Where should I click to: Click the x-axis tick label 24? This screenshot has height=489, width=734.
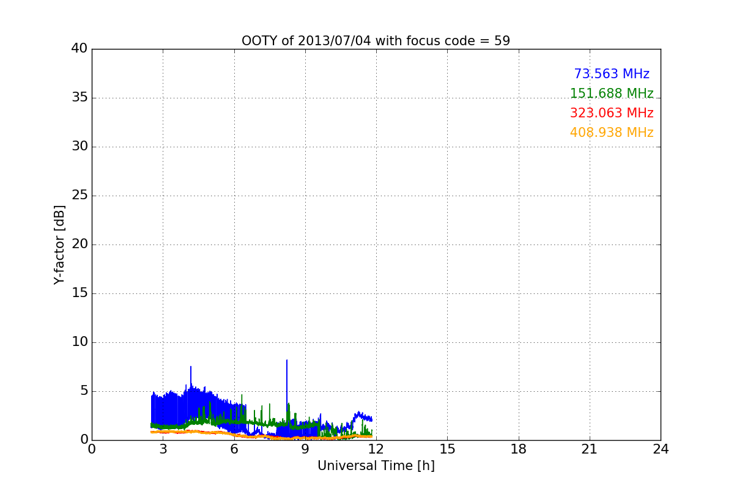coord(661,449)
